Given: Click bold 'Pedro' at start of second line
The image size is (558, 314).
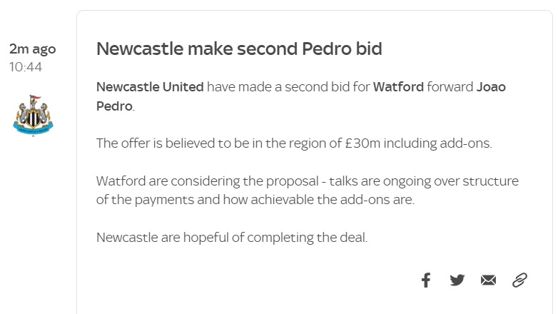Looking at the screenshot, I should 114,106.
